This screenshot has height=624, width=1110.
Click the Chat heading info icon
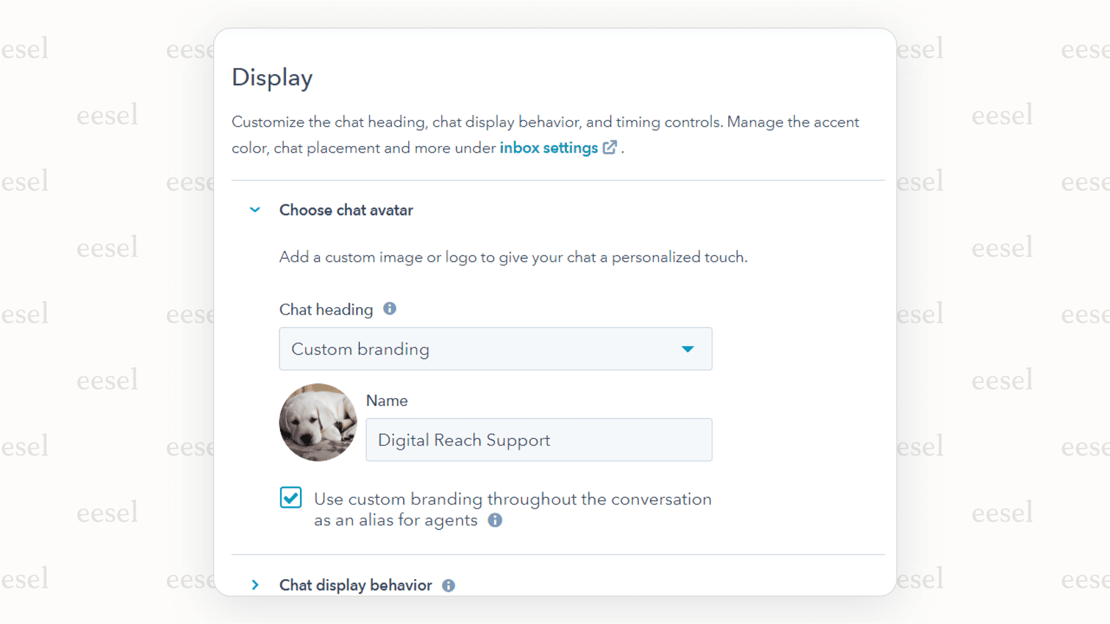[x=389, y=308]
